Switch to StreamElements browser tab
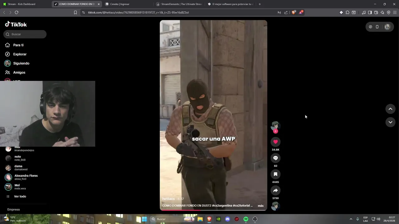The width and height of the screenshot is (399, 224). coord(179,4)
